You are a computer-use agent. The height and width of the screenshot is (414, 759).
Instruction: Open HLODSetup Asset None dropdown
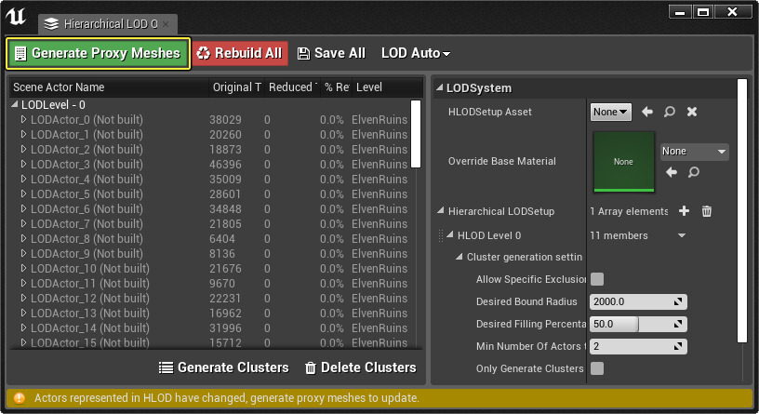click(610, 112)
